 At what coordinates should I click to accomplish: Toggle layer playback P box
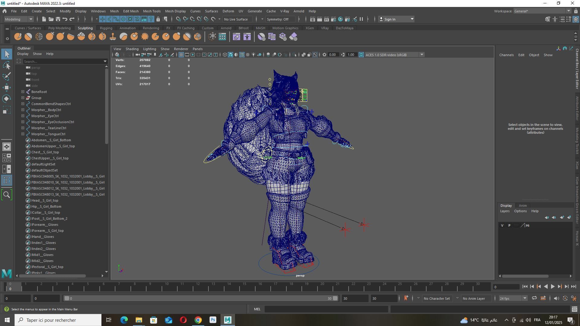(x=510, y=225)
